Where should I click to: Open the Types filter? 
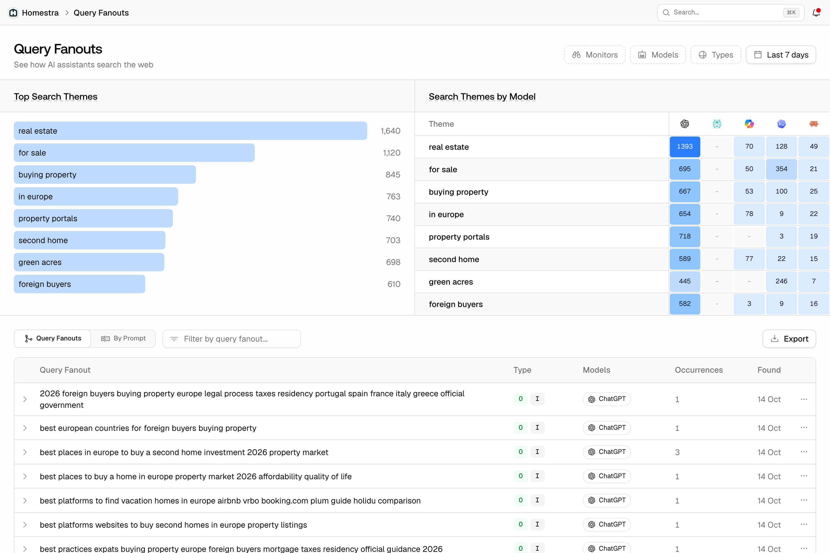click(x=716, y=55)
